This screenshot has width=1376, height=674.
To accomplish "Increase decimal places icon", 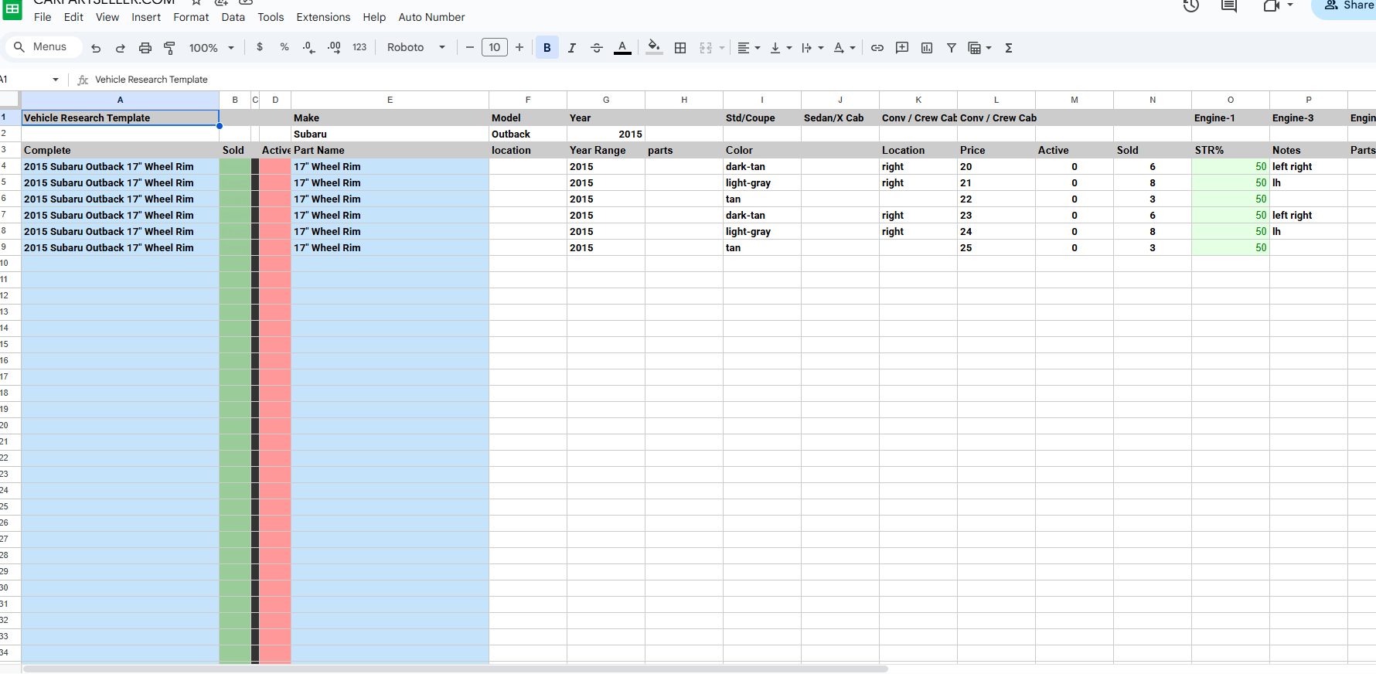I will pyautogui.click(x=334, y=47).
